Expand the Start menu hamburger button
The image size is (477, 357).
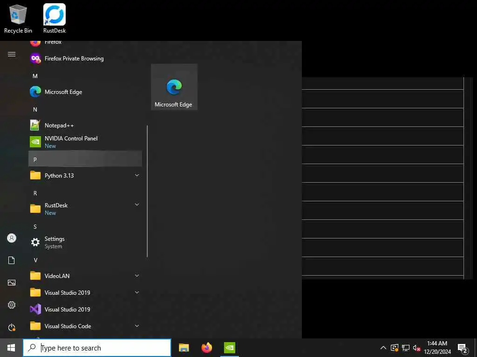[12, 54]
